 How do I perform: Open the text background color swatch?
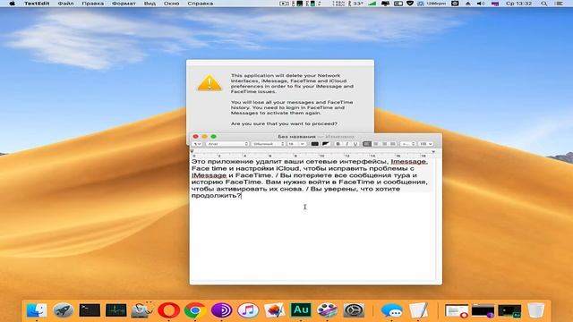tap(325, 144)
